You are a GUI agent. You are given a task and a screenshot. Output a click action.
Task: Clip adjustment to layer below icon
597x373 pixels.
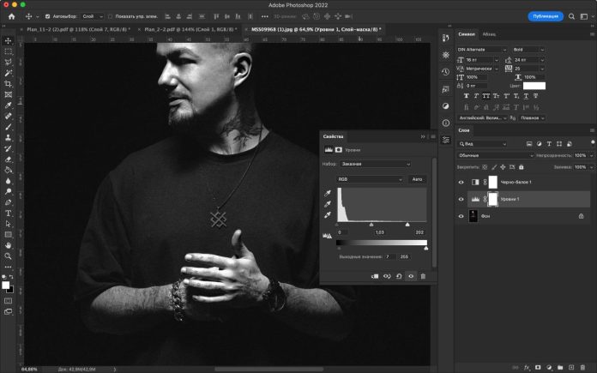[375, 276]
